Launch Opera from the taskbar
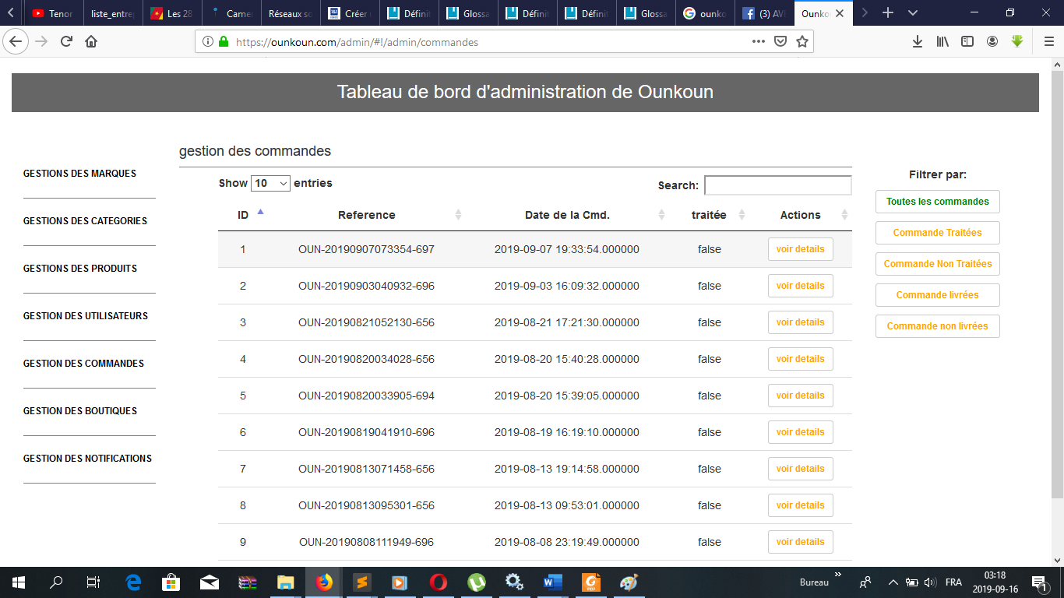This screenshot has height=598, width=1064. pos(438,582)
